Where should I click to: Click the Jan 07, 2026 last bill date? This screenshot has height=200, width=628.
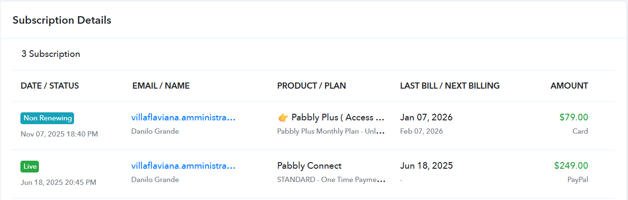426,118
